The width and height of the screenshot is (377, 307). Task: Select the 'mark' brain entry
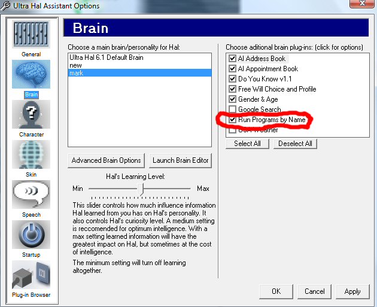[x=139, y=73]
